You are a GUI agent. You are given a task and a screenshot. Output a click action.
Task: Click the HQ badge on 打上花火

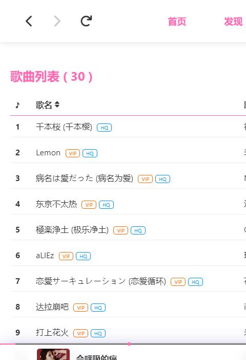tap(98, 333)
